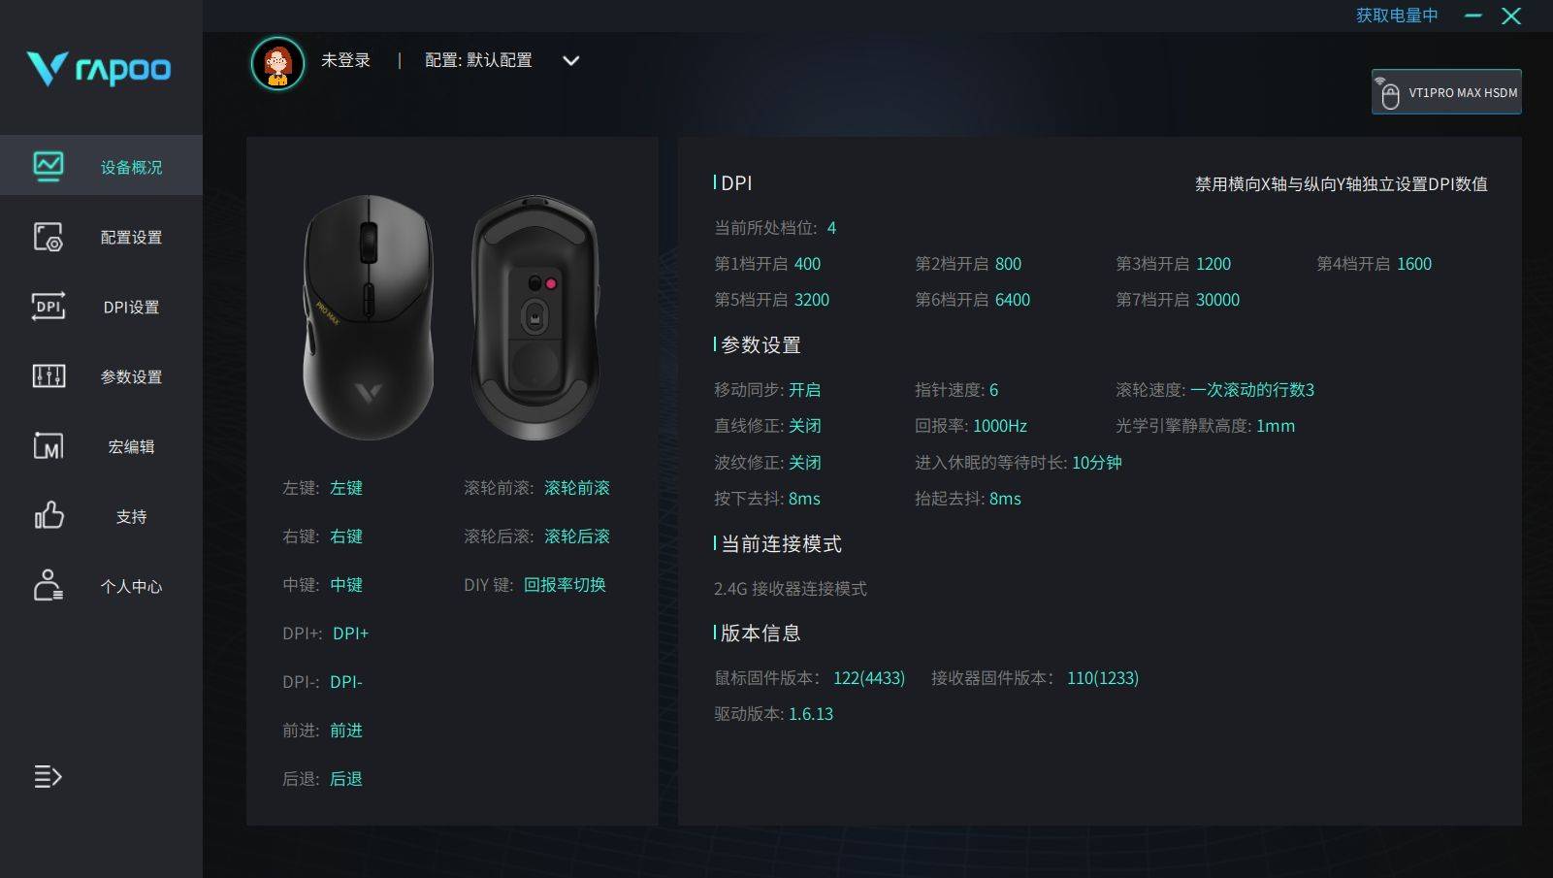Image resolution: width=1553 pixels, height=878 pixels.
Task: Collapse the sidebar with the menu icon
Action: click(49, 776)
